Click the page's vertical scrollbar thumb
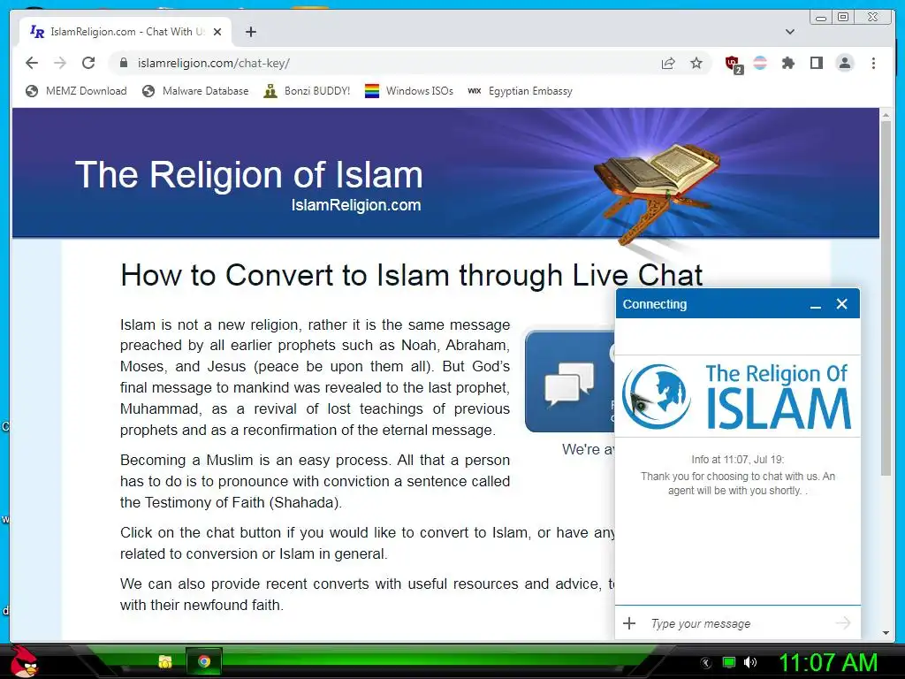 [886, 297]
